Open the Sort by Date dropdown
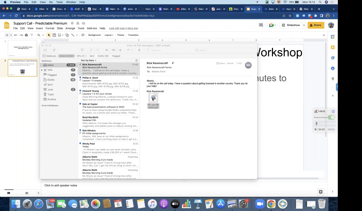This screenshot has height=211, width=362. tap(89, 60)
